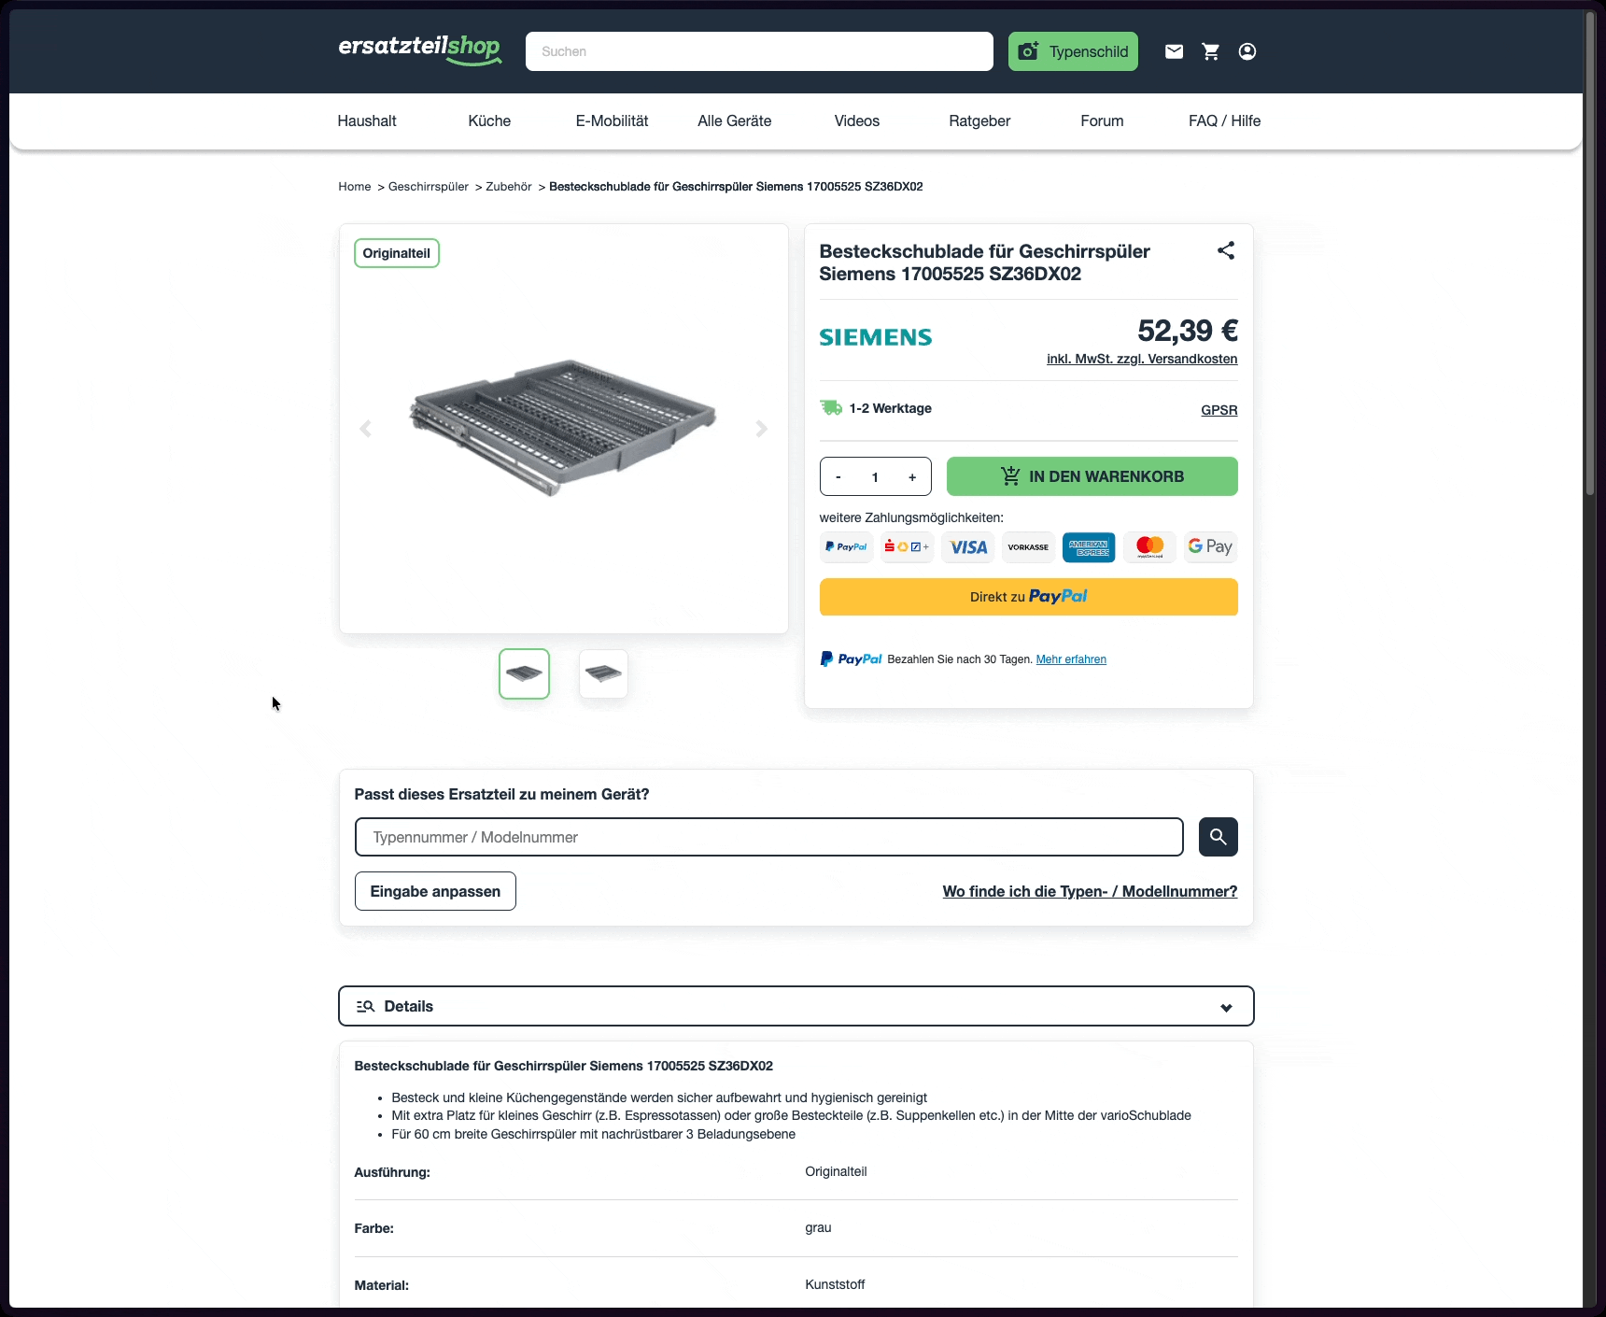Click the share icon beside product title
The width and height of the screenshot is (1606, 1317).
1226,250
